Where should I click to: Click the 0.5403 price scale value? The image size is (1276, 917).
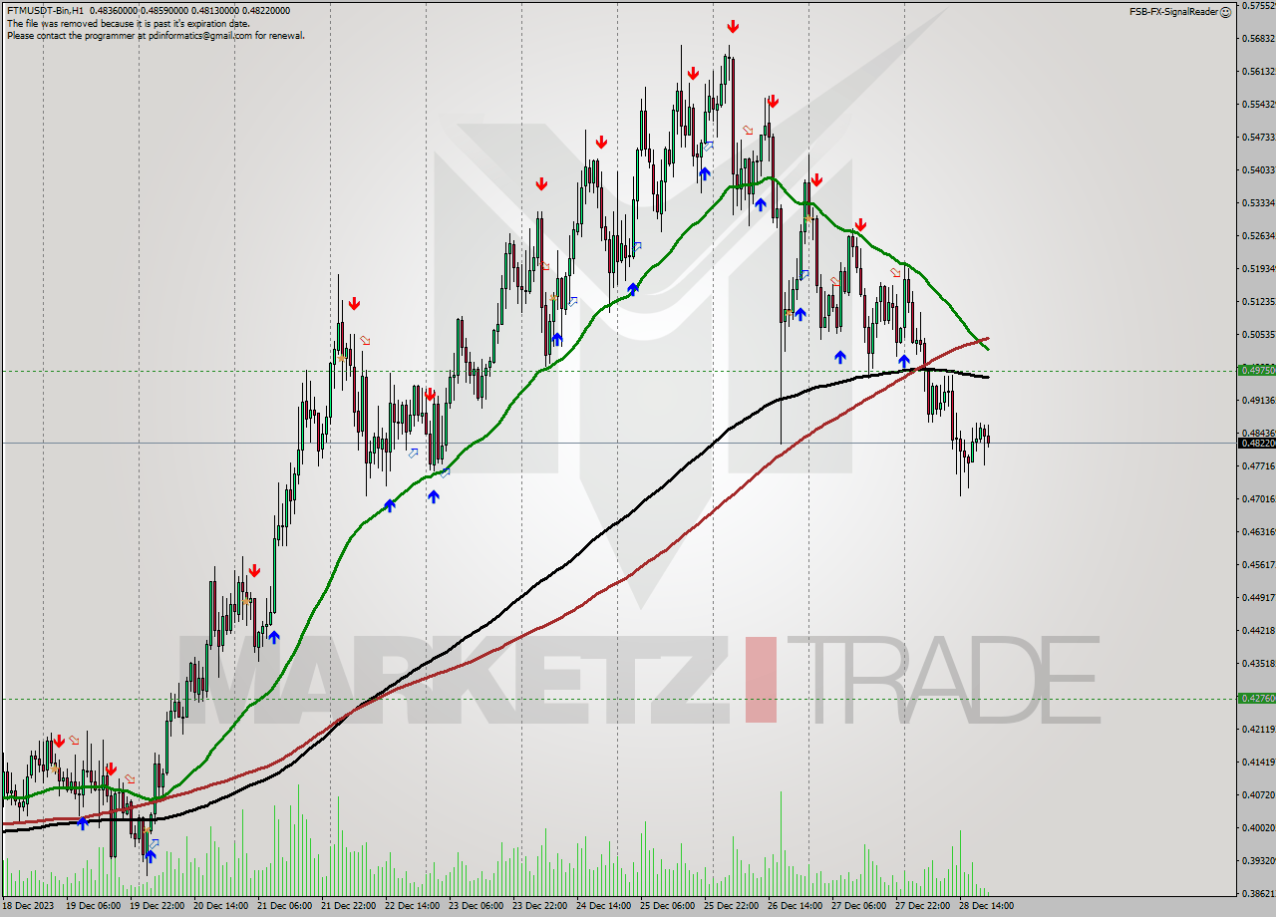point(1258,169)
